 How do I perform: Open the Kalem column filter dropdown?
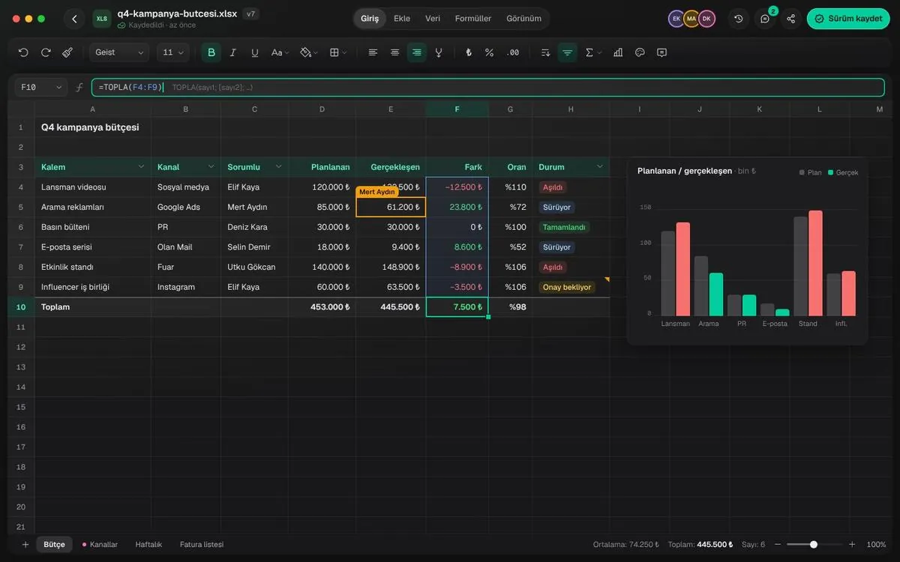(141, 166)
